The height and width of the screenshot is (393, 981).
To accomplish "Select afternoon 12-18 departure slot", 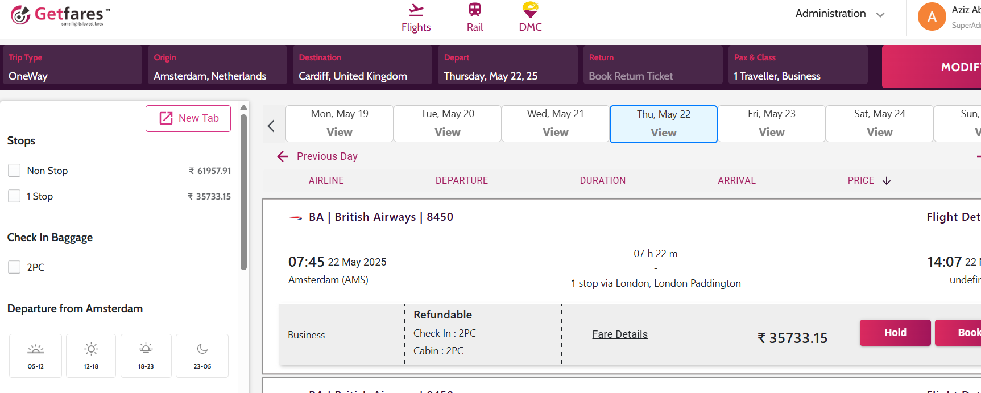I will pyautogui.click(x=91, y=355).
